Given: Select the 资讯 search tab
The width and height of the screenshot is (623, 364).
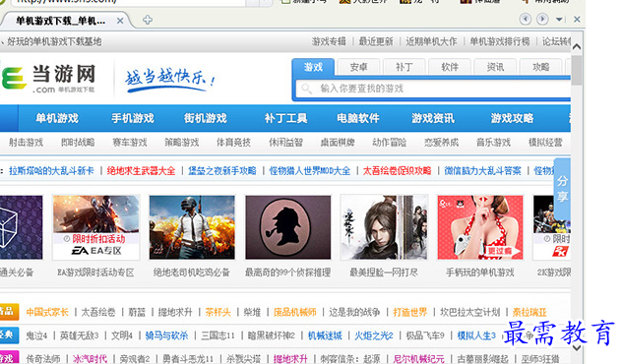Looking at the screenshot, I should tap(495, 67).
